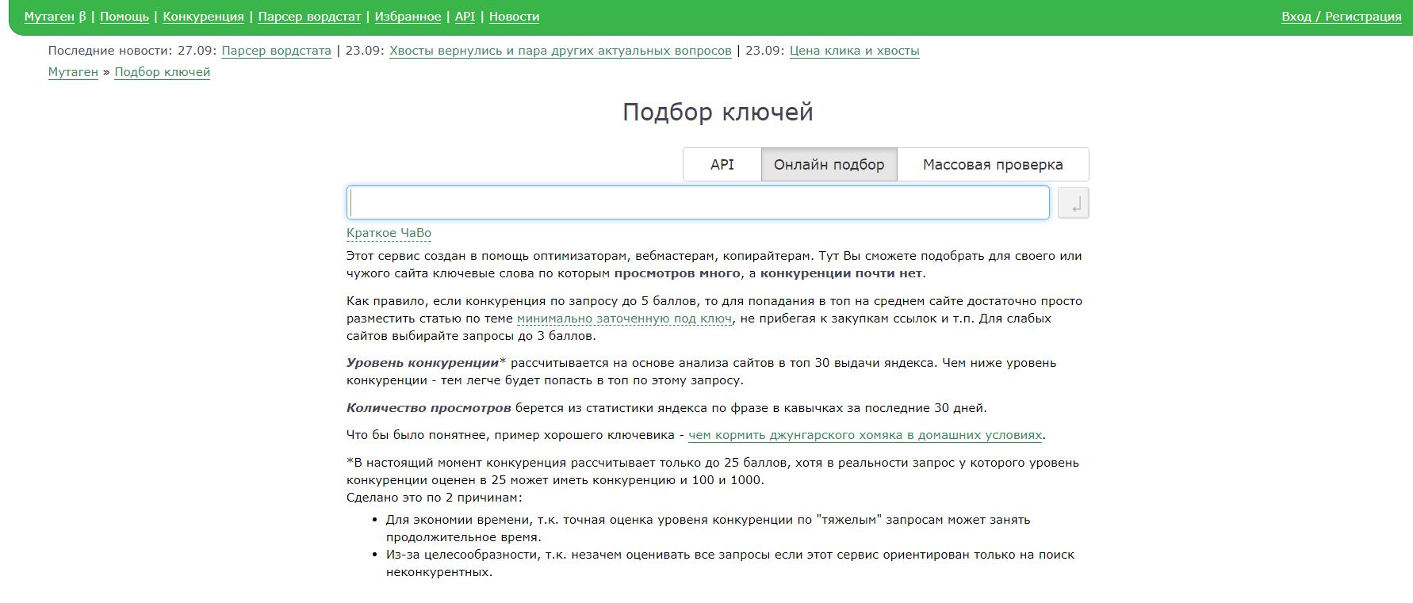
Task: Go to Конкуренция in top navigation
Action: 203,17
